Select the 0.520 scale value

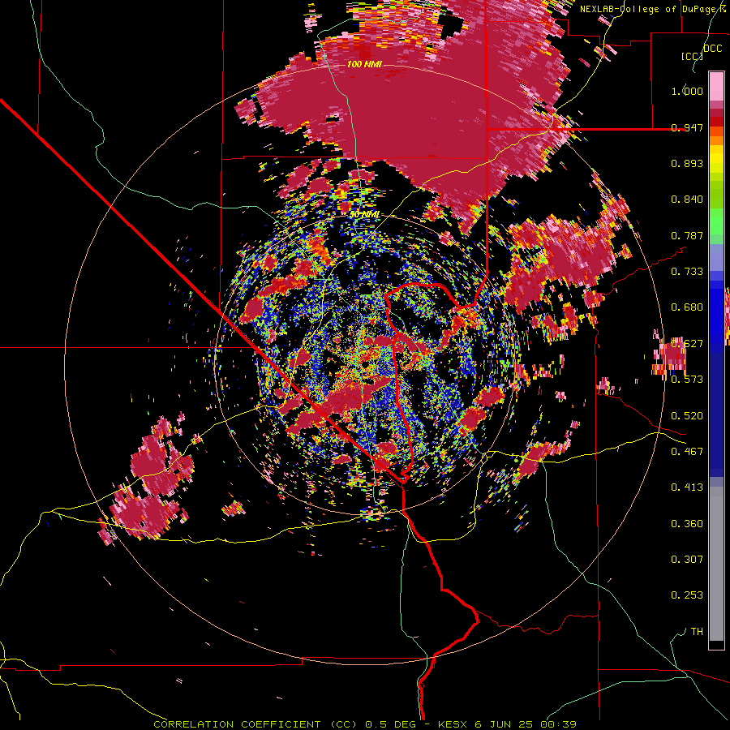(x=687, y=415)
